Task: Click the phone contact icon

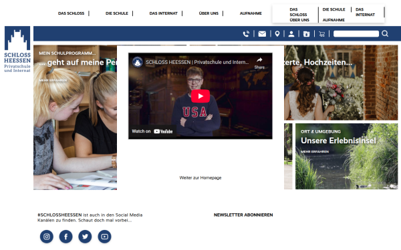Action: 246,34
